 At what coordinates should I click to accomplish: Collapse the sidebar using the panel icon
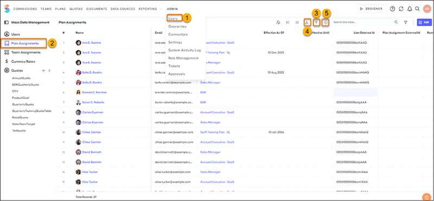(7, 22)
